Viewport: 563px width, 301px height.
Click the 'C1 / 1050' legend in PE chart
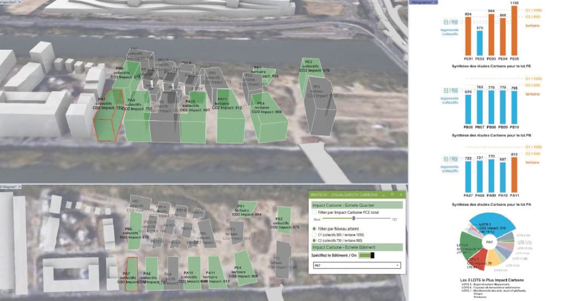click(x=533, y=10)
